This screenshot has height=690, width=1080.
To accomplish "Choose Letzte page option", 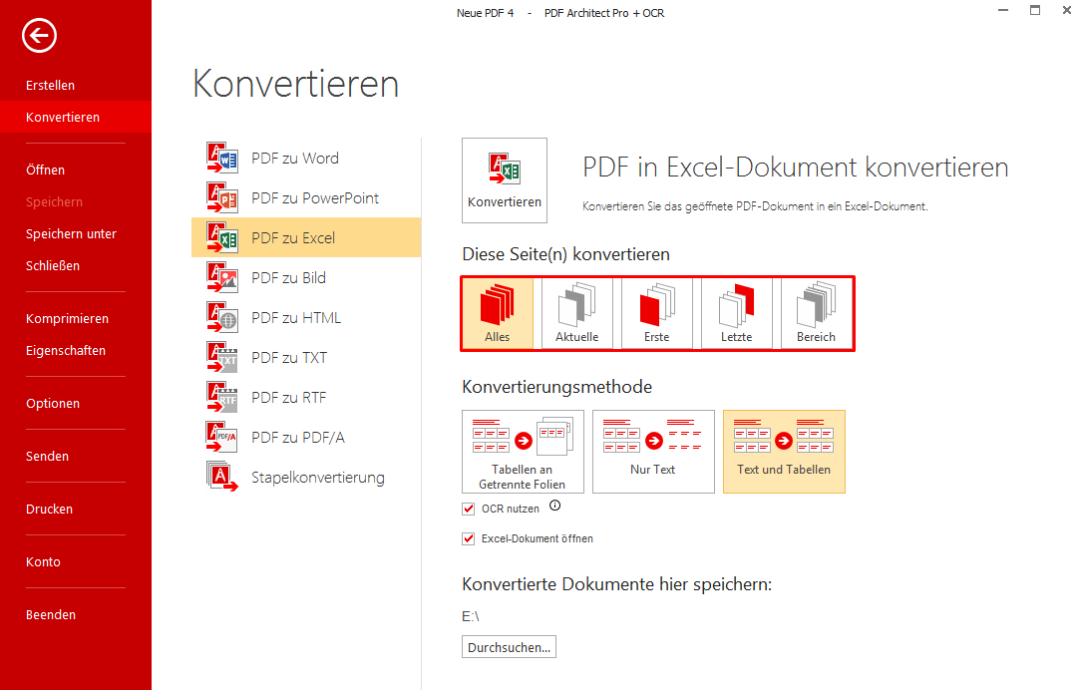I will point(736,313).
